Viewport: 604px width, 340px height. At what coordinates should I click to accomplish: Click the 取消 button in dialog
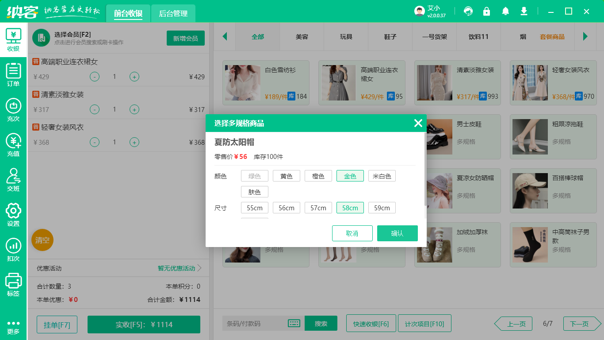[352, 233]
